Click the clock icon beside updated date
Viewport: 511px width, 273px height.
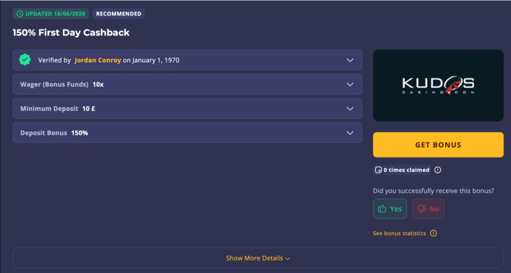click(x=20, y=13)
